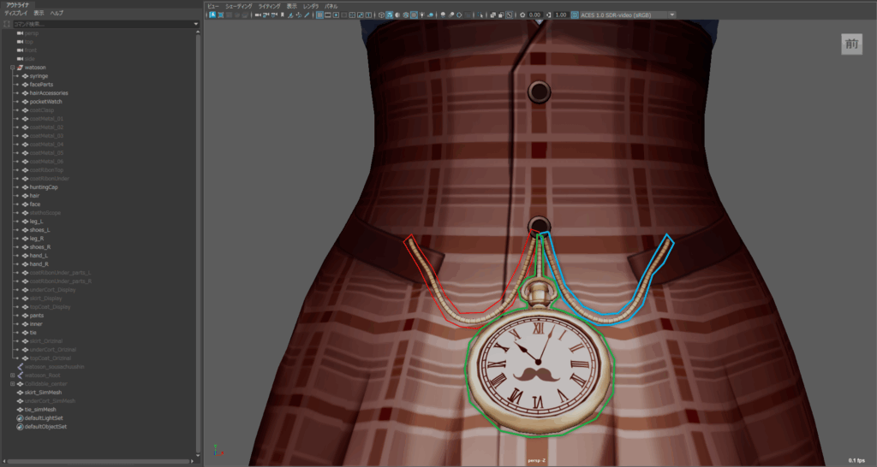
Task: Click the mesh icon next to pocketWatch
Action: [24, 102]
